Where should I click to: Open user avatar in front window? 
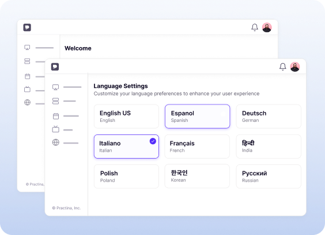point(294,67)
